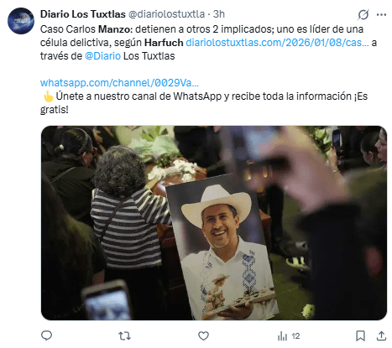
Task: Repost this tweet using the arrows icon
Action: coord(124,335)
